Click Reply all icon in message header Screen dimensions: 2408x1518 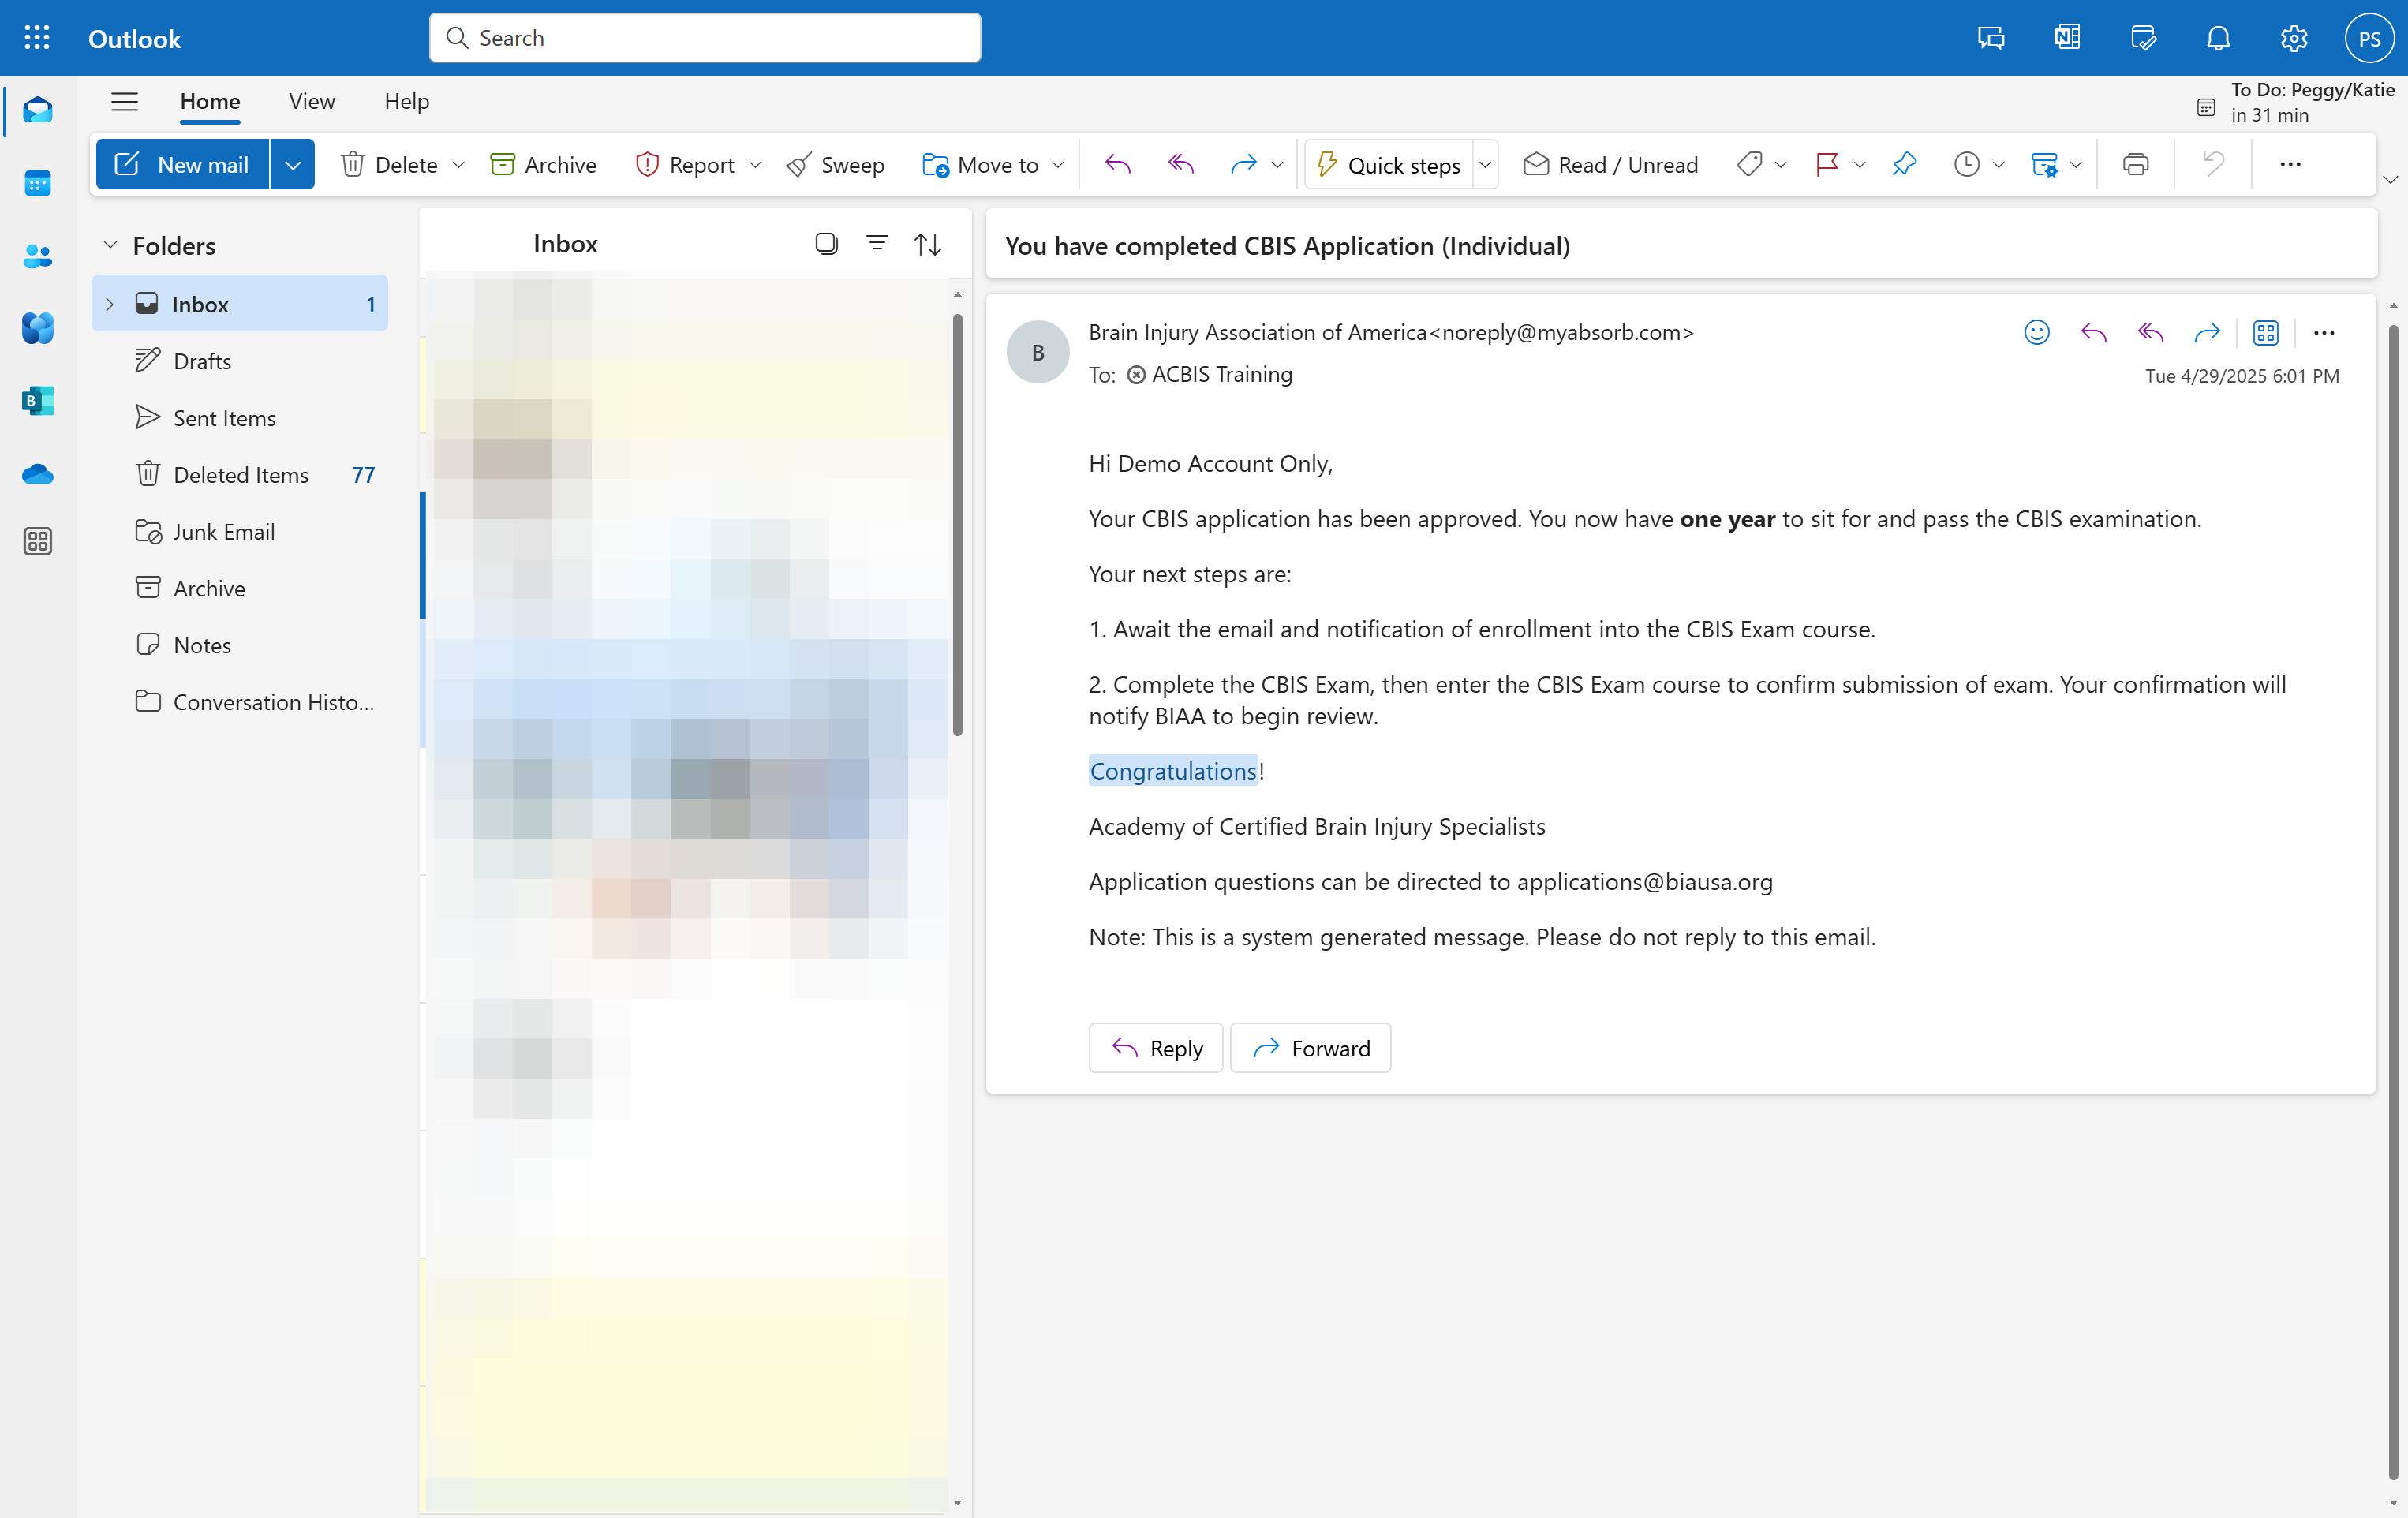2150,332
